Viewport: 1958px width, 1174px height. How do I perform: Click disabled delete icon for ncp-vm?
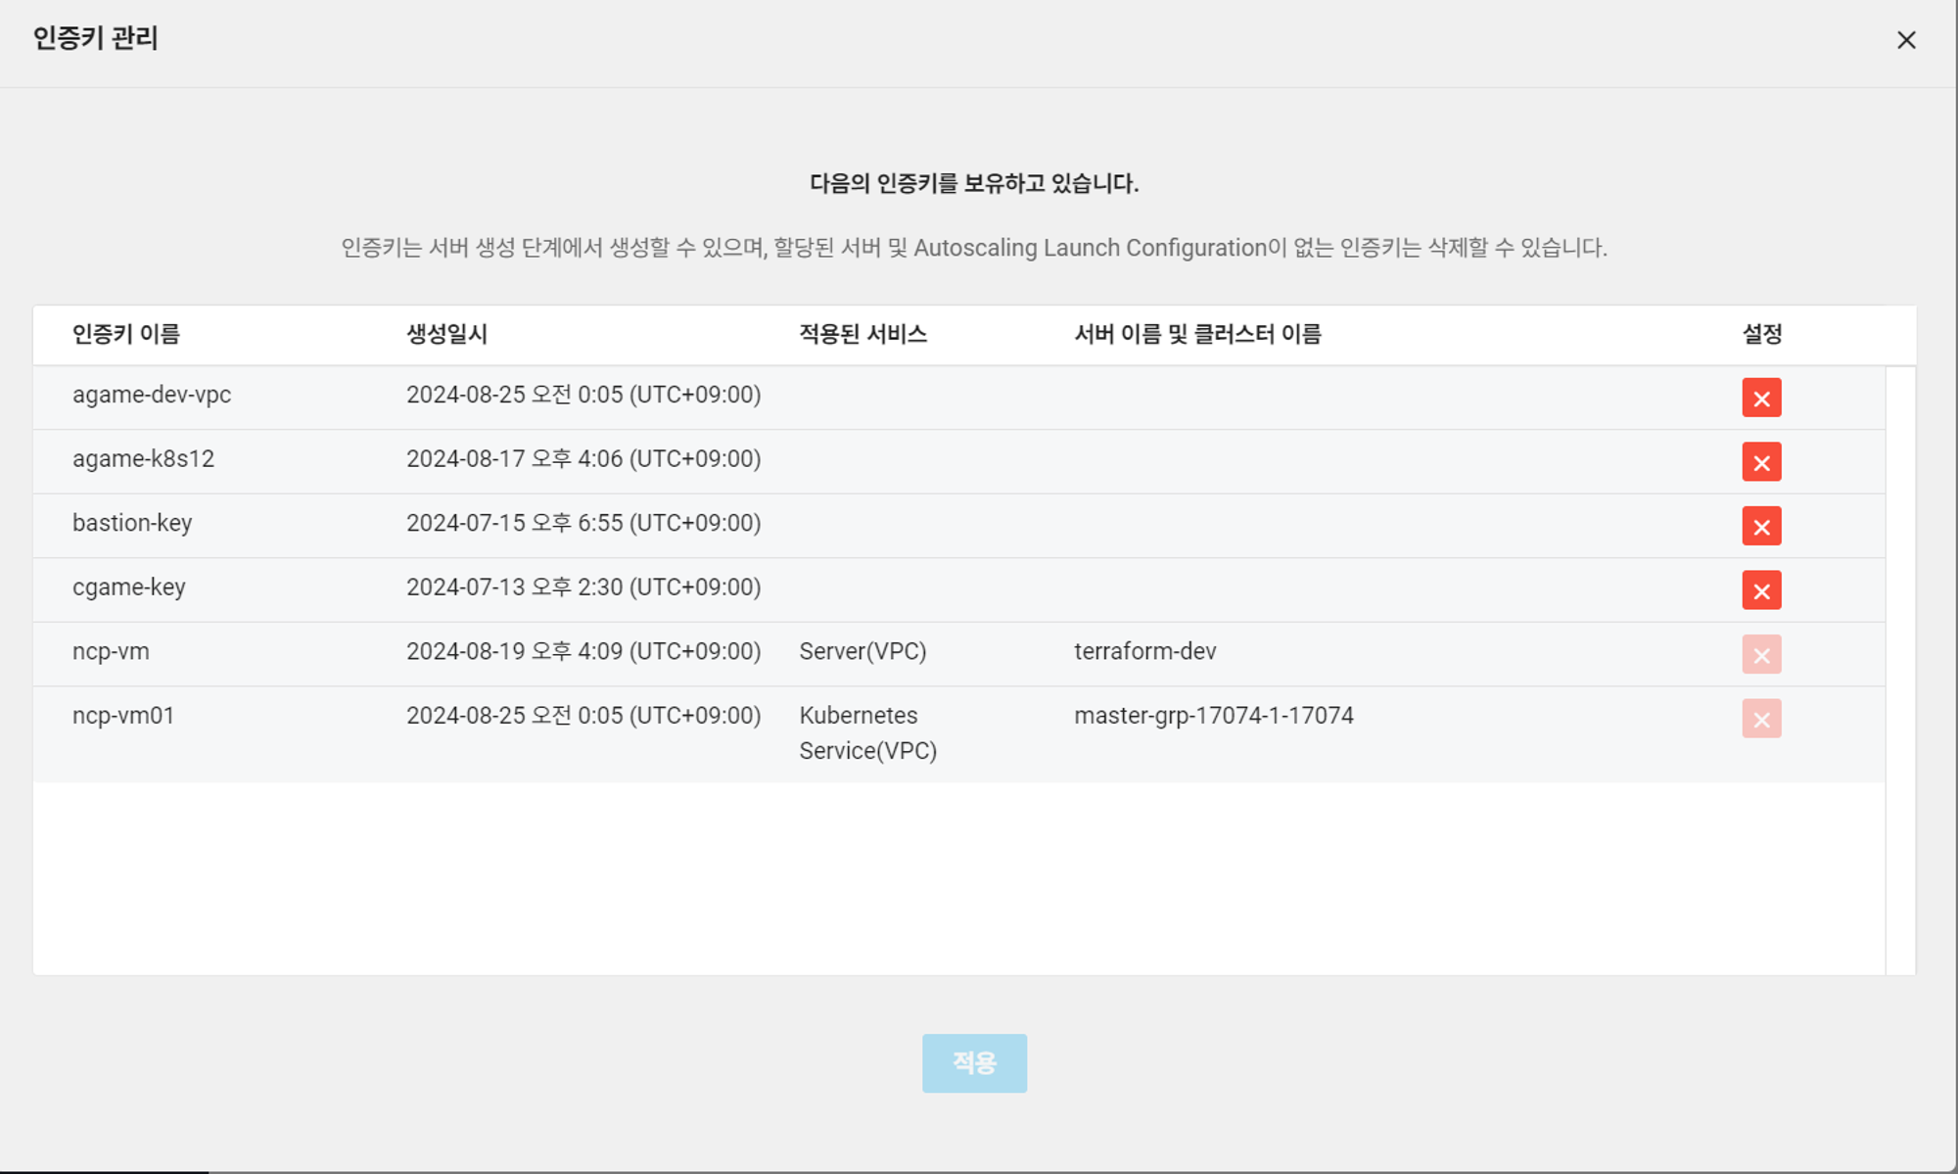point(1760,654)
